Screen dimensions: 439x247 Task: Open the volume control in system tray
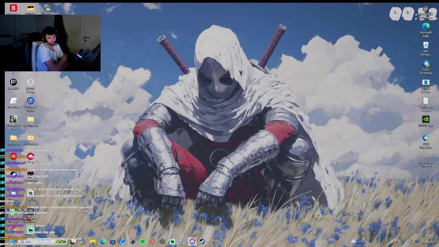coord(417,242)
